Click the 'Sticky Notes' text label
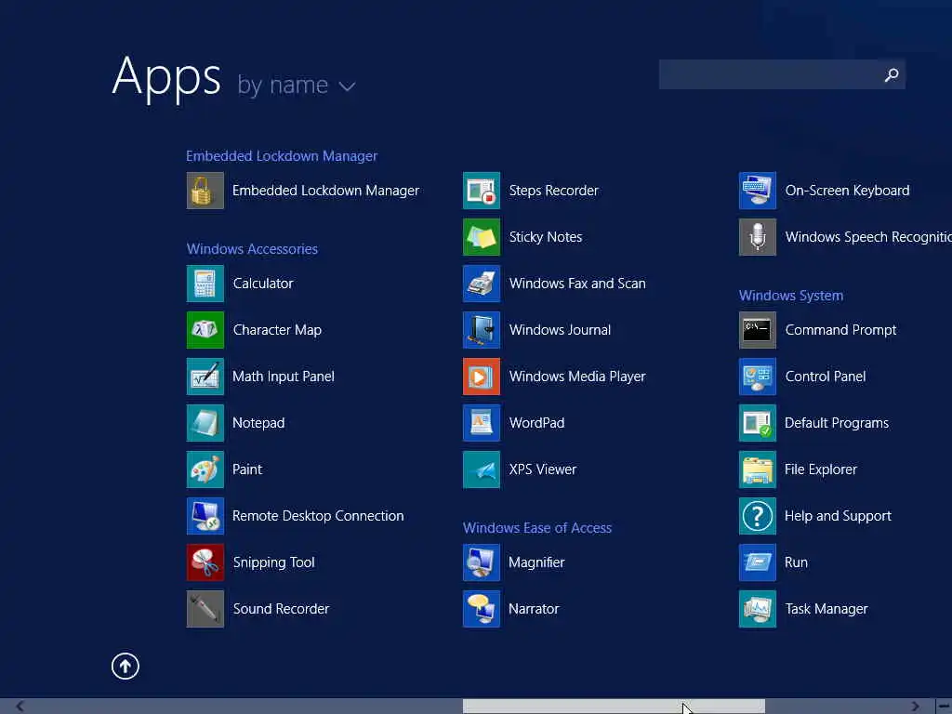This screenshot has width=952, height=714. 546,237
